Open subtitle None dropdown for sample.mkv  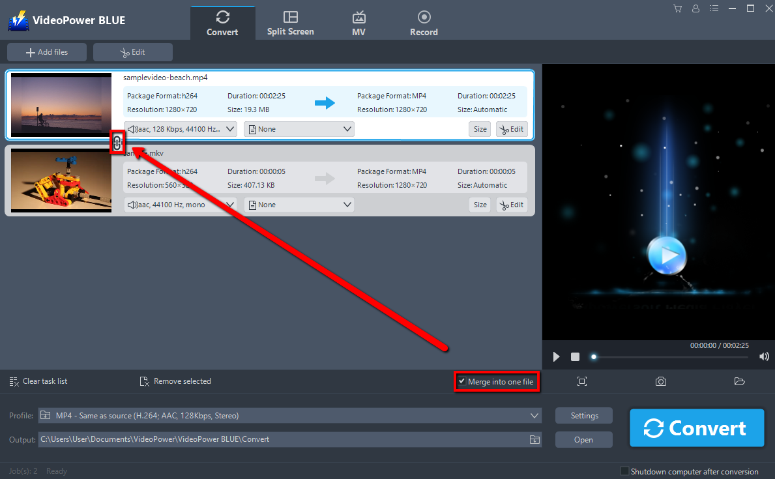300,205
